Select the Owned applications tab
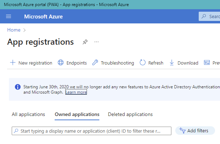220x144 pixels. click(77, 114)
